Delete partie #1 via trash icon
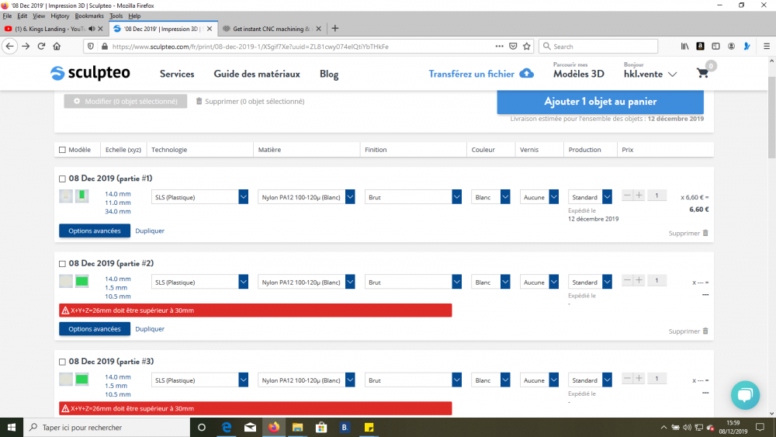Viewport: 776px width, 437px height. click(705, 233)
